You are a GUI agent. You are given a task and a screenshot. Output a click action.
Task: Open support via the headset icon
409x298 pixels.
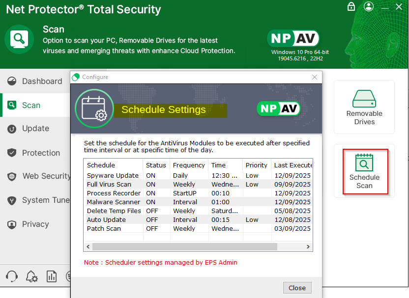click(x=12, y=276)
